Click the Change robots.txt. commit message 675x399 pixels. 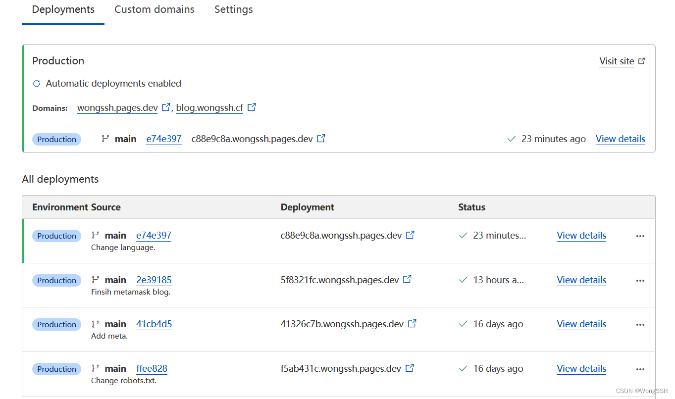(124, 381)
